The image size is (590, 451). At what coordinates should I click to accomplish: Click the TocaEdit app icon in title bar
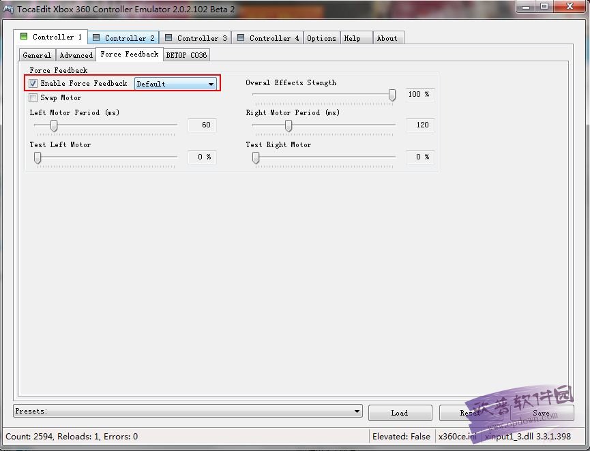click(8, 9)
